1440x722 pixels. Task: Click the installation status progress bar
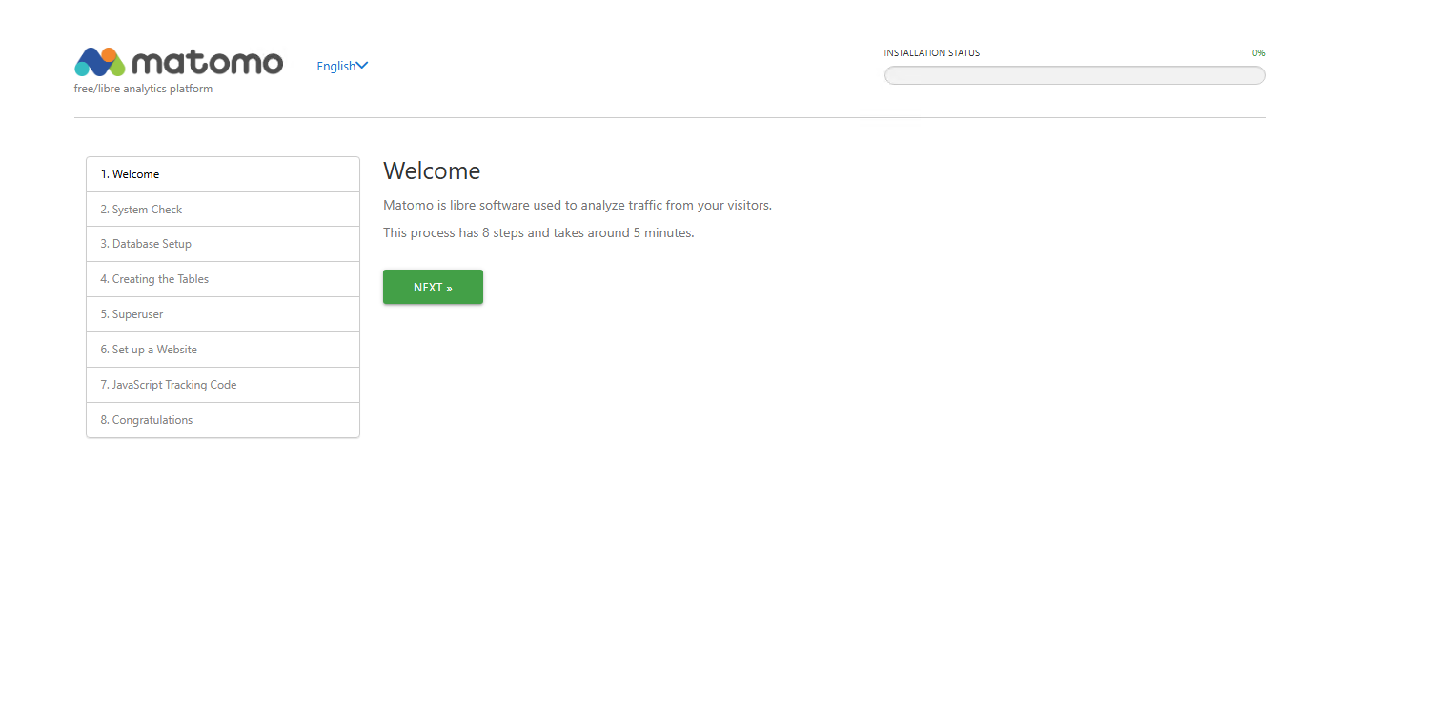pyautogui.click(x=1074, y=75)
